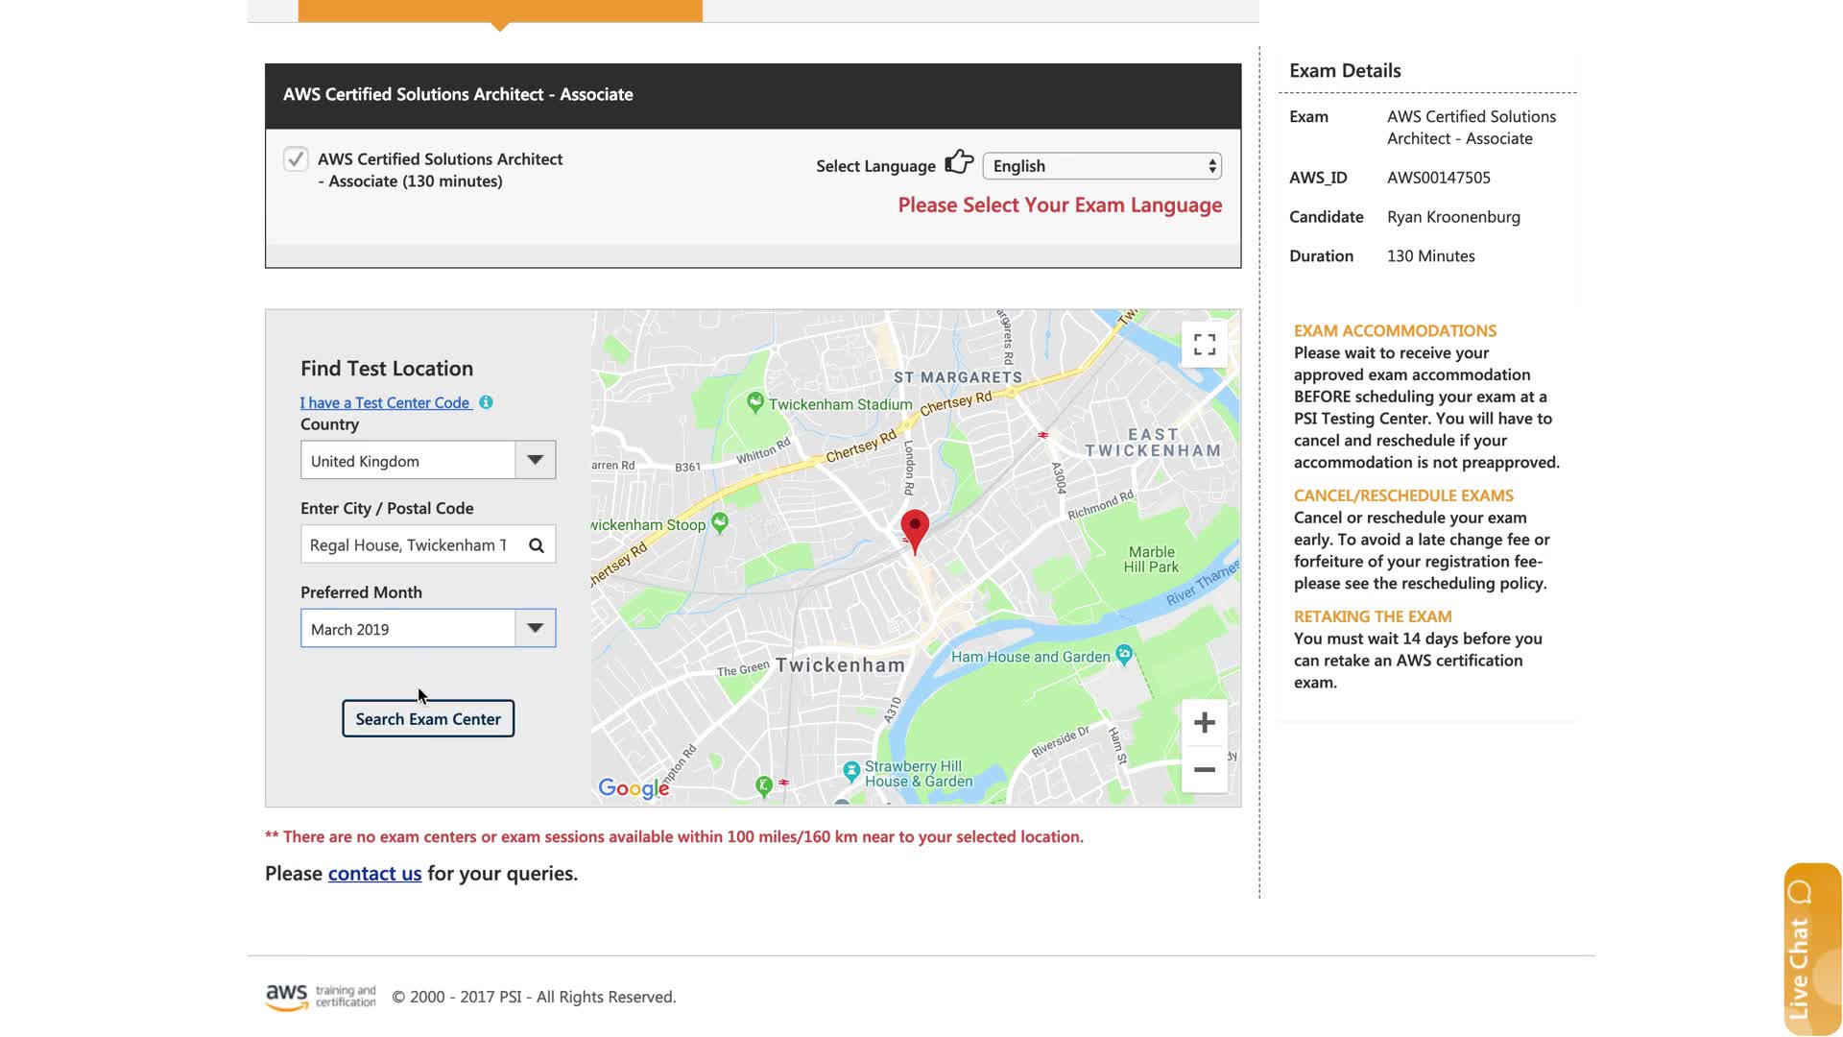Click into the City / Postal Code field
Screen dimensions: 1843x1037
pos(408,545)
